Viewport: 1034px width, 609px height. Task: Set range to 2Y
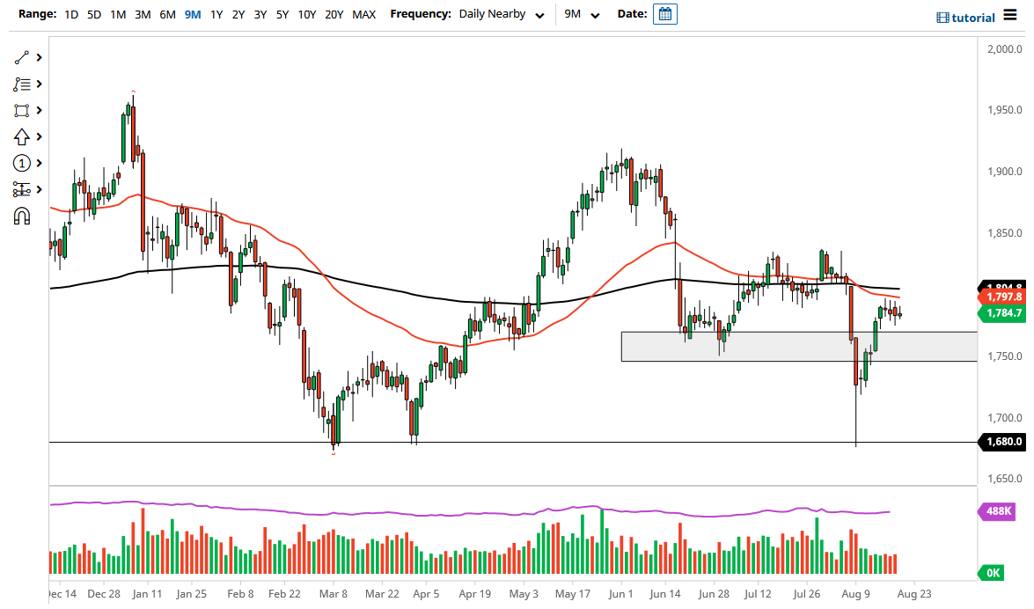[238, 14]
